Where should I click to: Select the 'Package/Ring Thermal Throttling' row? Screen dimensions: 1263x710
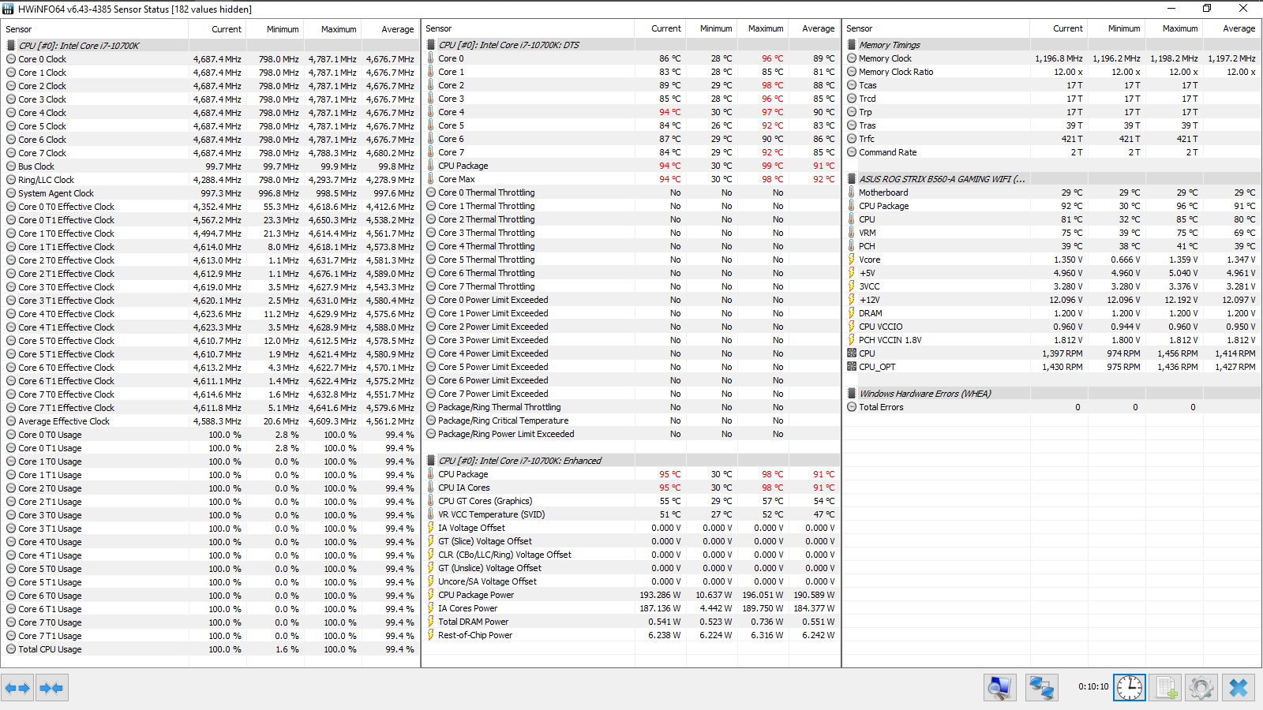click(631, 407)
